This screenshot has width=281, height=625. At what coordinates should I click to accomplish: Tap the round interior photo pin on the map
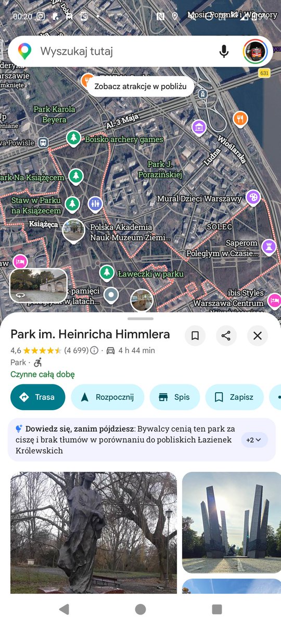click(x=142, y=301)
